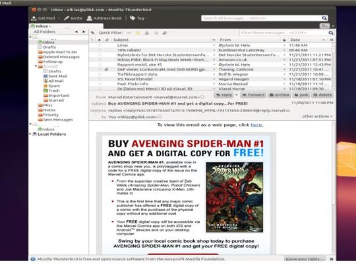Click the reply button
The height and width of the screenshot is (267, 356).
(223, 95)
